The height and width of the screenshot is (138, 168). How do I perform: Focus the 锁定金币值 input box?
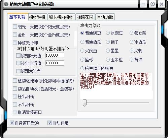point(55,63)
